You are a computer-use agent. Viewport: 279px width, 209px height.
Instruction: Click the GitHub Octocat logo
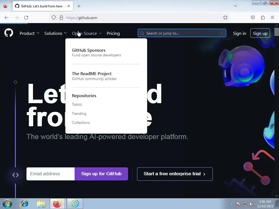click(x=9, y=33)
